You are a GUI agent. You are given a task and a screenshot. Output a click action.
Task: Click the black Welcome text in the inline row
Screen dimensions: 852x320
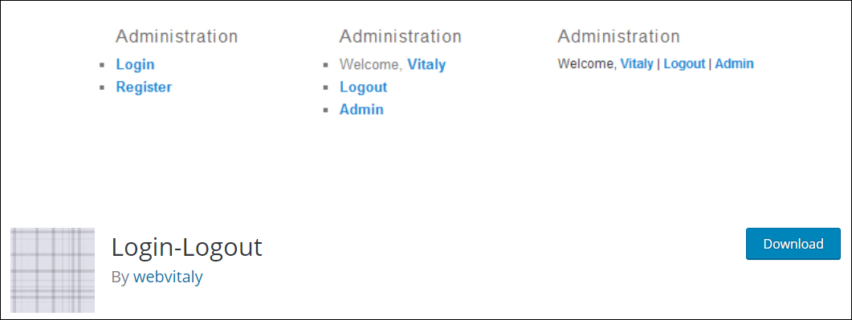click(587, 63)
